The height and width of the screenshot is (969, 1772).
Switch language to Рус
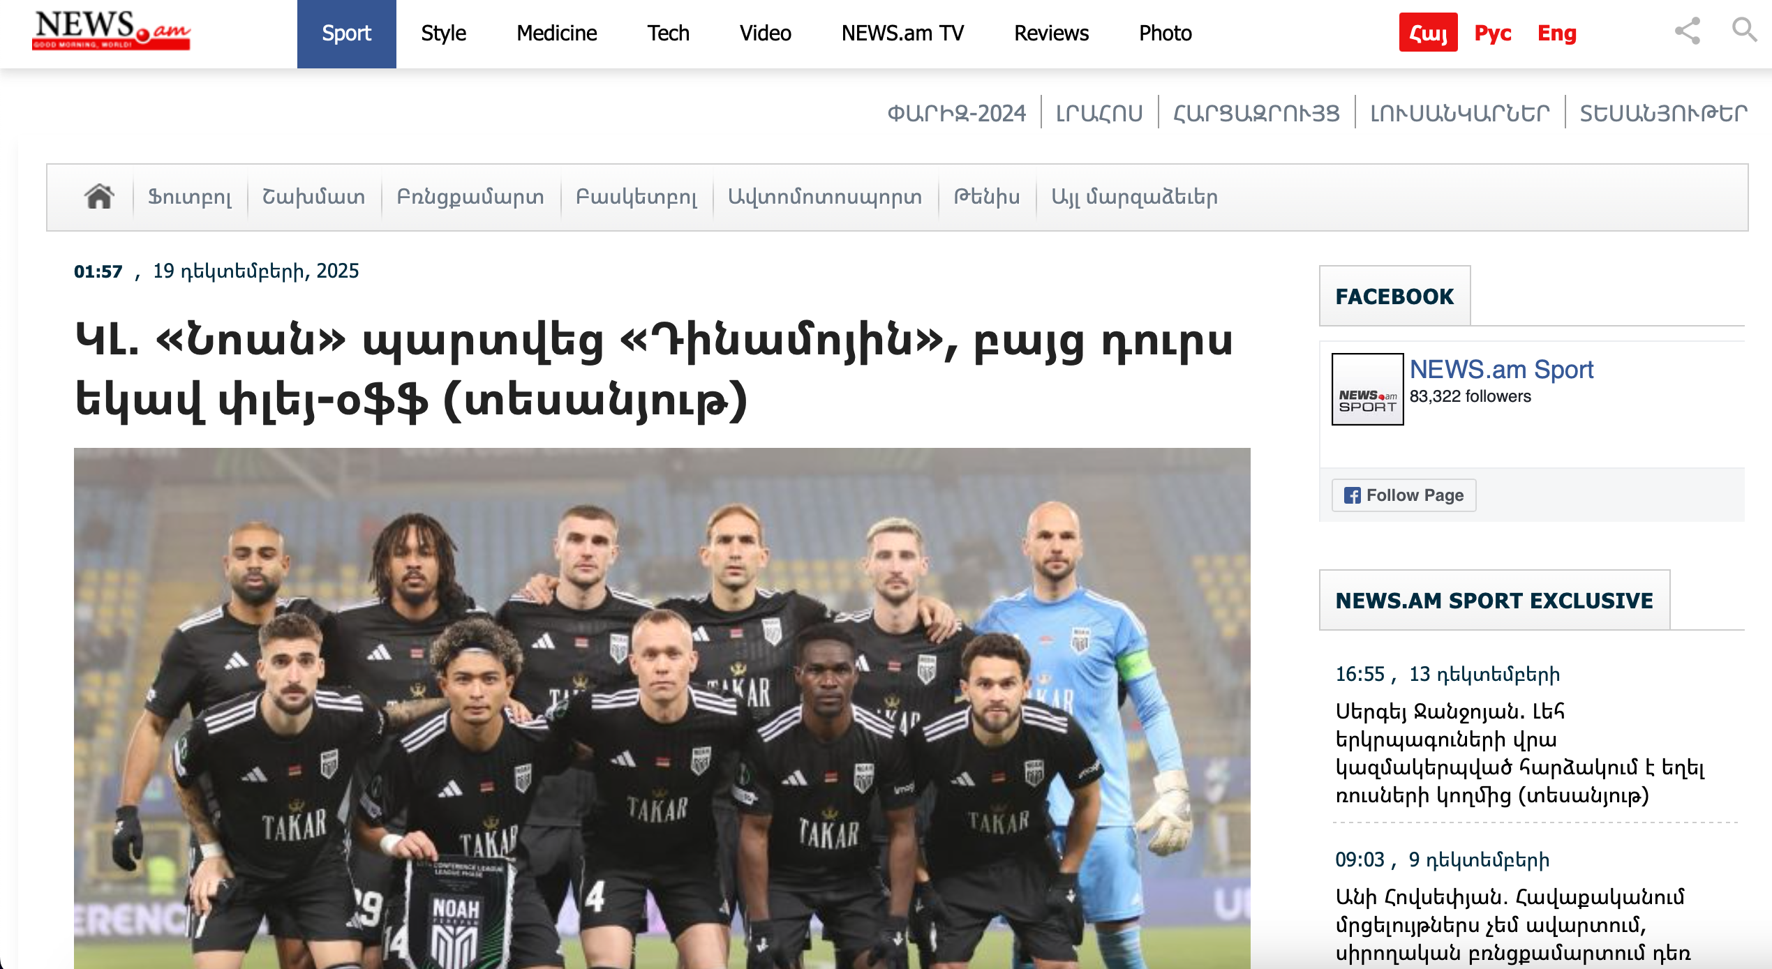point(1492,33)
